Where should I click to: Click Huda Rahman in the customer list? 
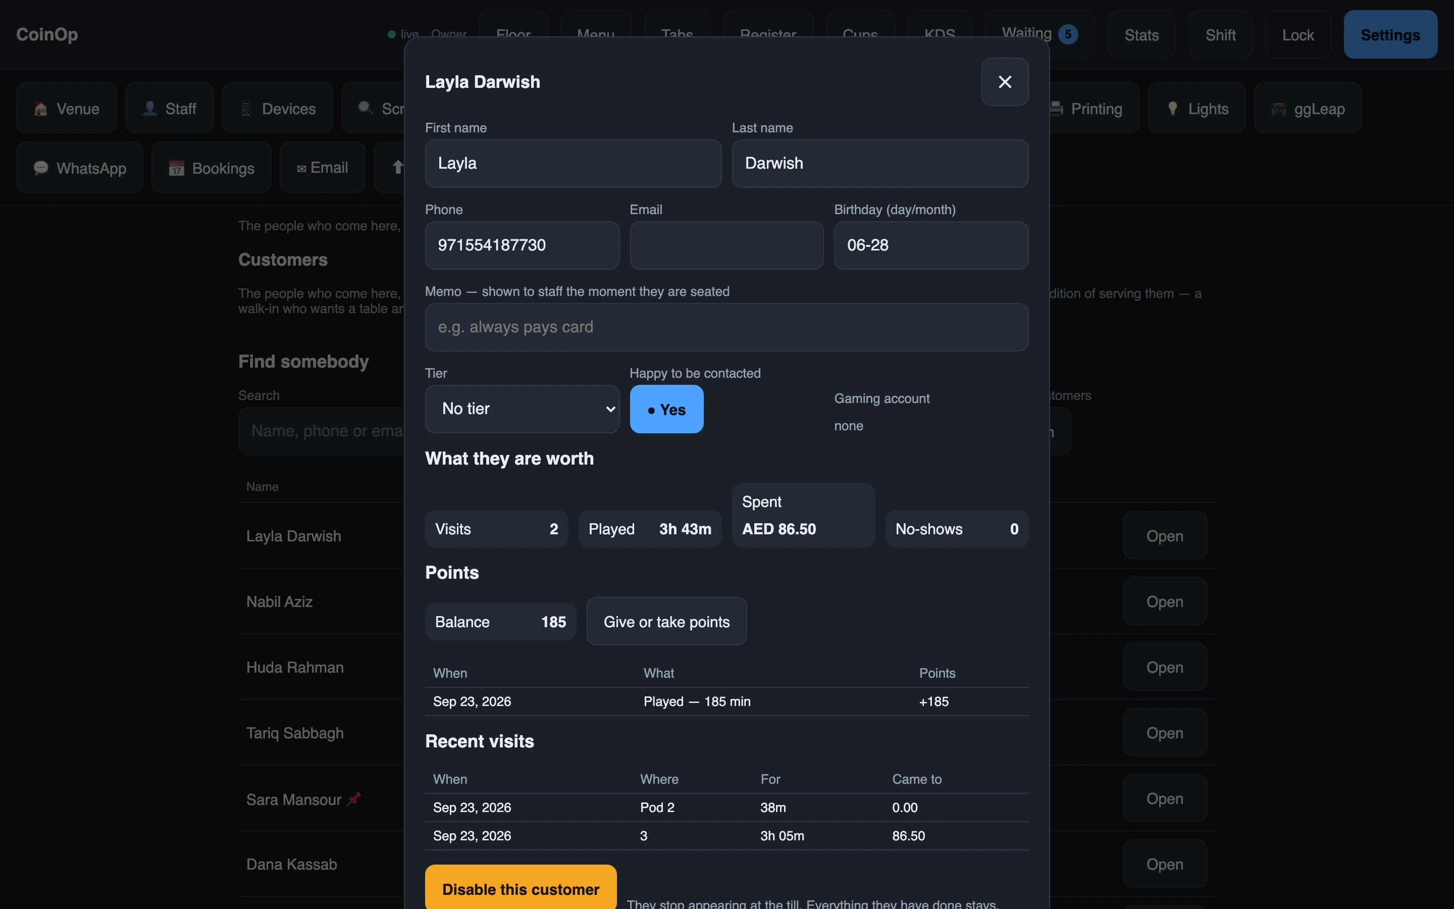coord(295,667)
